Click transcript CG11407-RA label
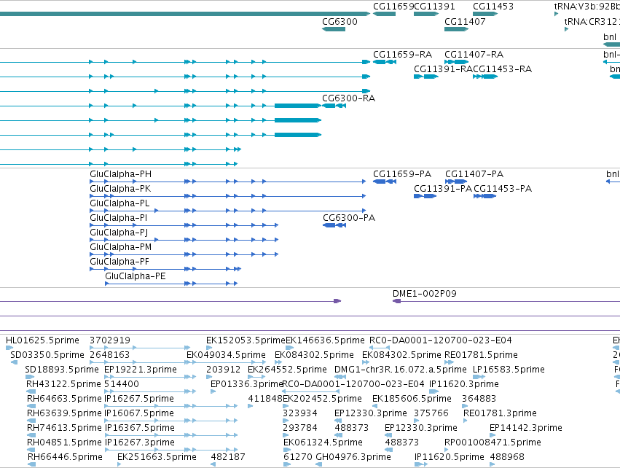Viewport: 620px width, 468px height. point(474,54)
